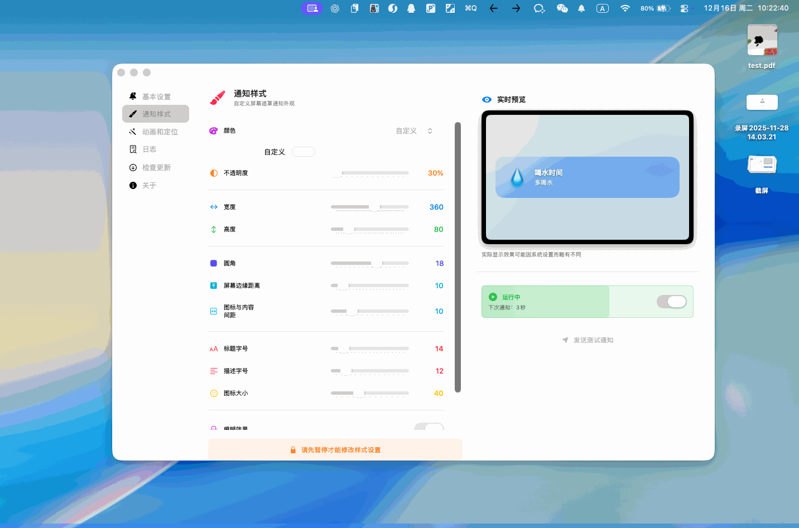
Task: Click the 屏幕边缘距离 icon
Action: tap(214, 285)
